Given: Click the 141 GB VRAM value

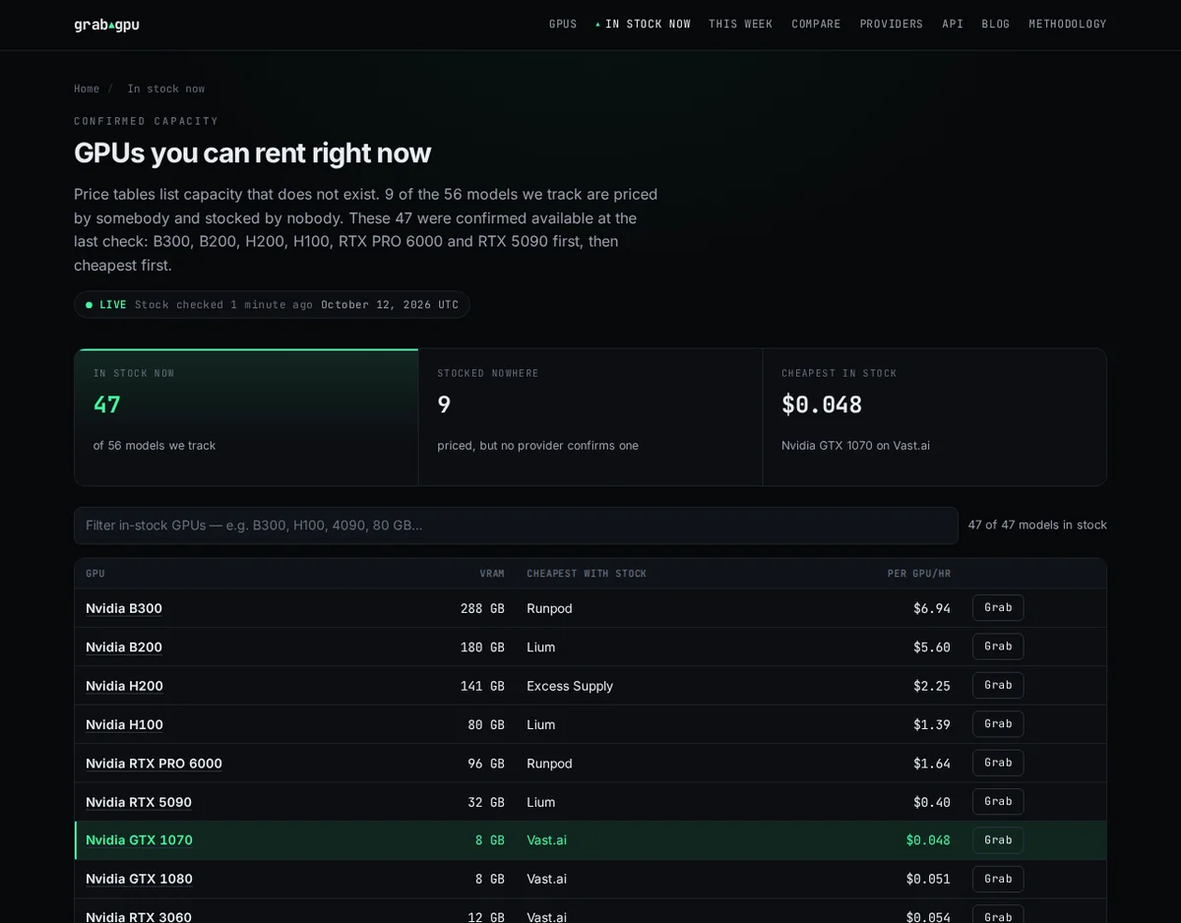Looking at the screenshot, I should click(x=482, y=686).
